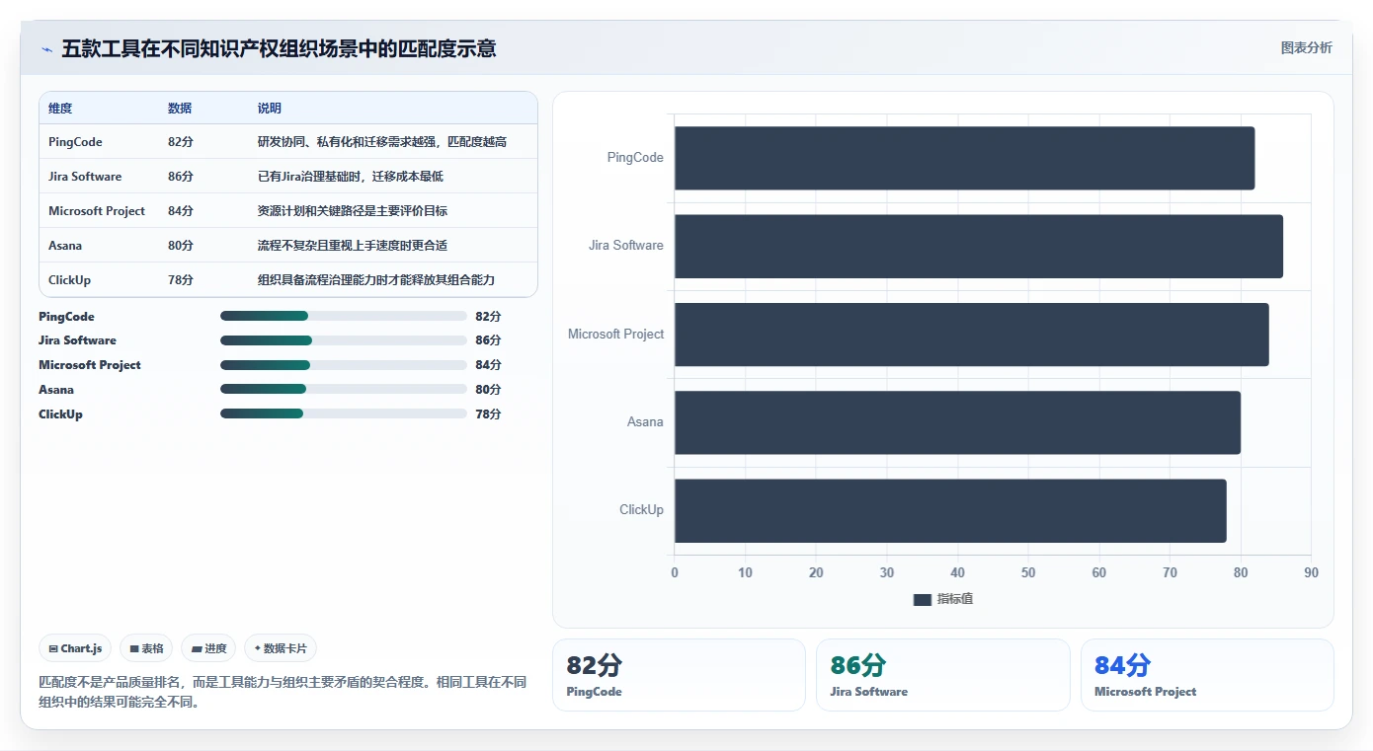The width and height of the screenshot is (1373, 751).
Task: Click the ClickUp progress bar
Action: pos(344,414)
